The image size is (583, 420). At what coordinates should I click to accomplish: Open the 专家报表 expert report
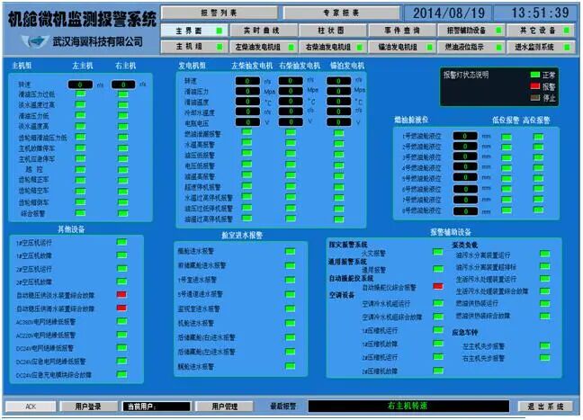tap(341, 13)
